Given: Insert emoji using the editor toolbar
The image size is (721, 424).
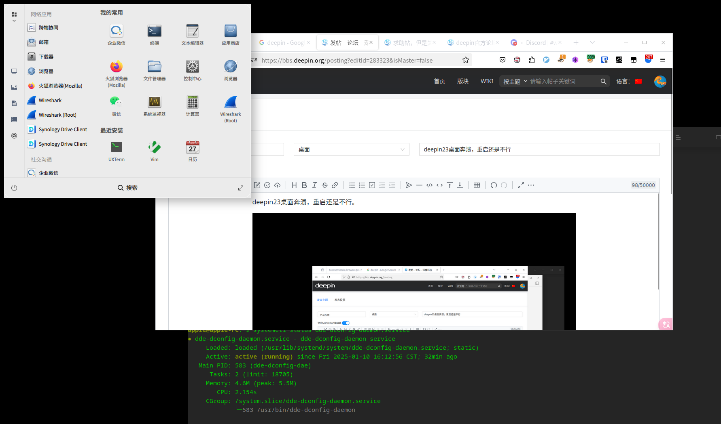Looking at the screenshot, I should coord(267,185).
